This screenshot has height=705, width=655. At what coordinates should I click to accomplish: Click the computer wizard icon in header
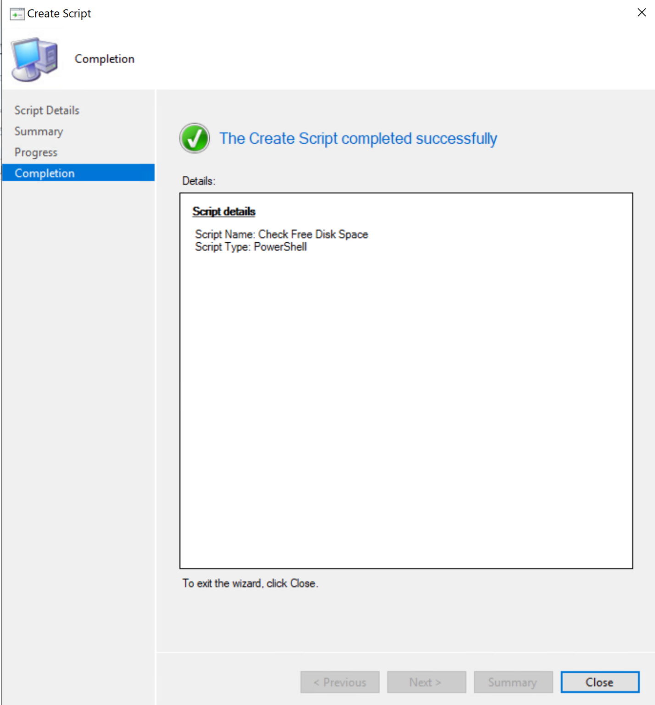pos(35,59)
